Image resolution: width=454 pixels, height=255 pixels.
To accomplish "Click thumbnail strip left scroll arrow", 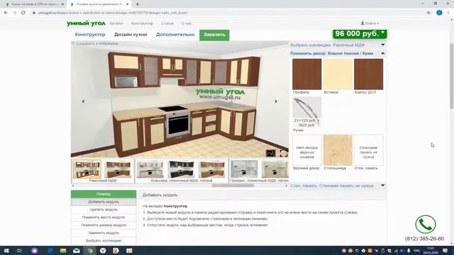I will [x=73, y=186].
